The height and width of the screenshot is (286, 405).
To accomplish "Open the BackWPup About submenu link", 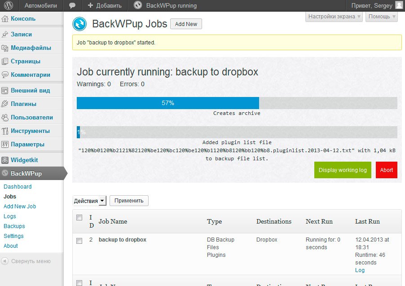I will tap(11, 246).
